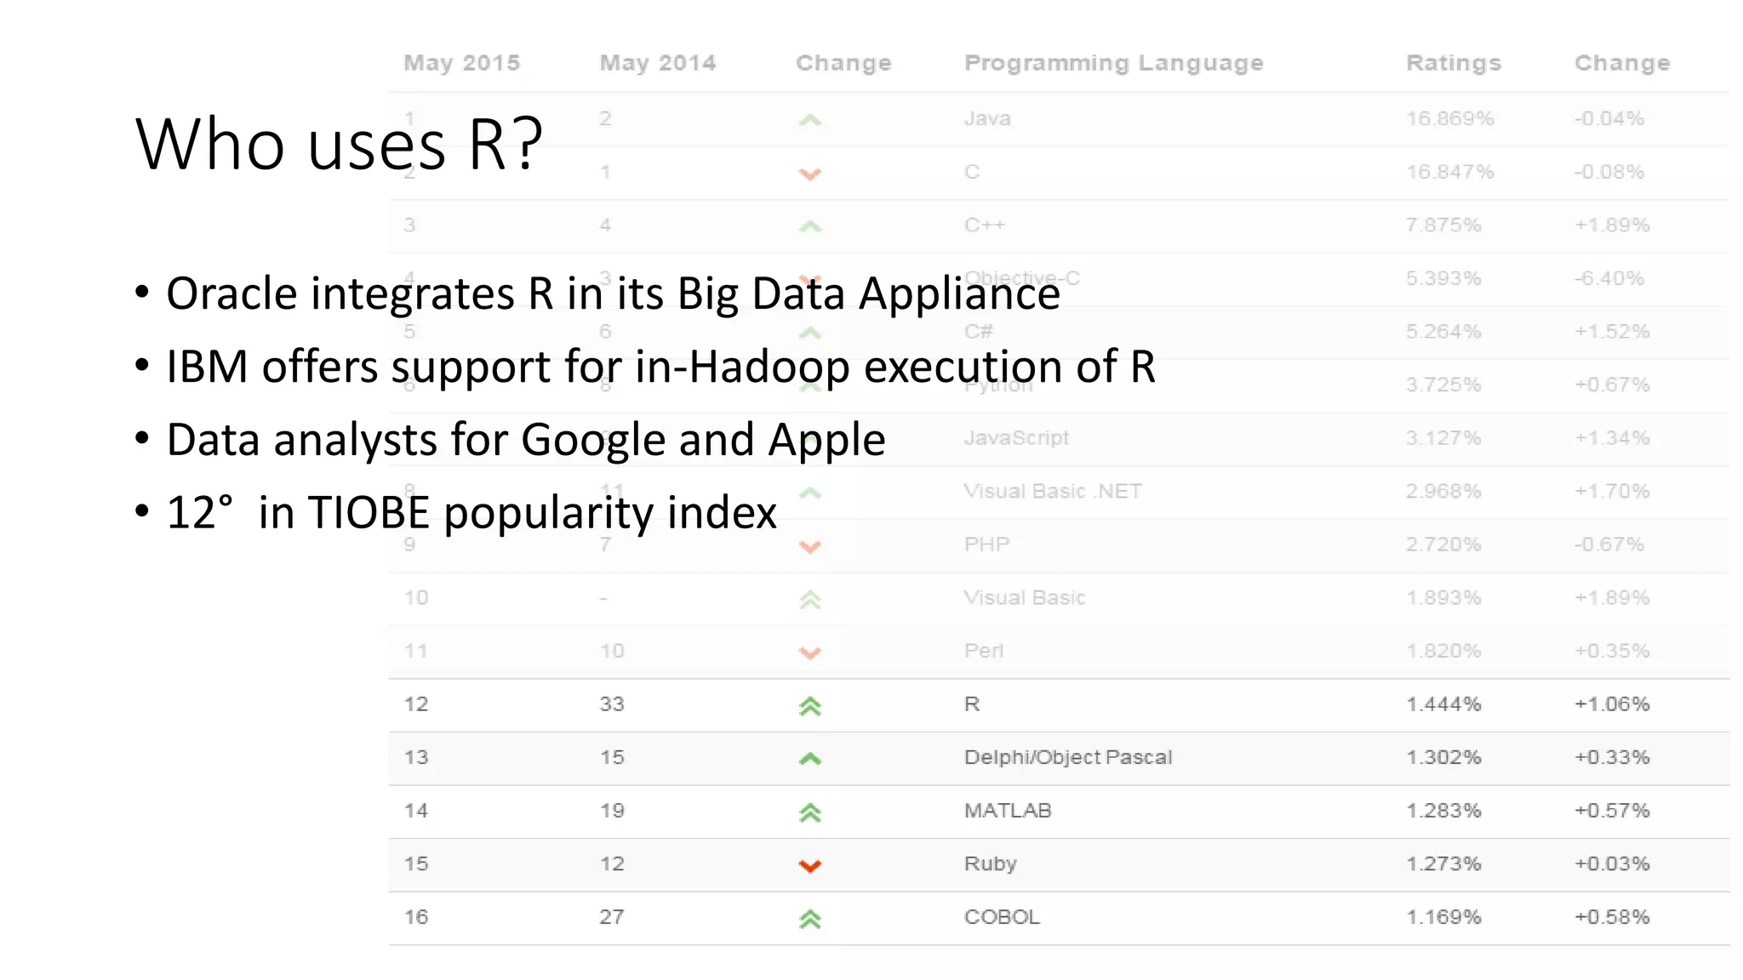Click the Java rating '16.869%'
This screenshot has width=1743, height=980.
point(1450,118)
